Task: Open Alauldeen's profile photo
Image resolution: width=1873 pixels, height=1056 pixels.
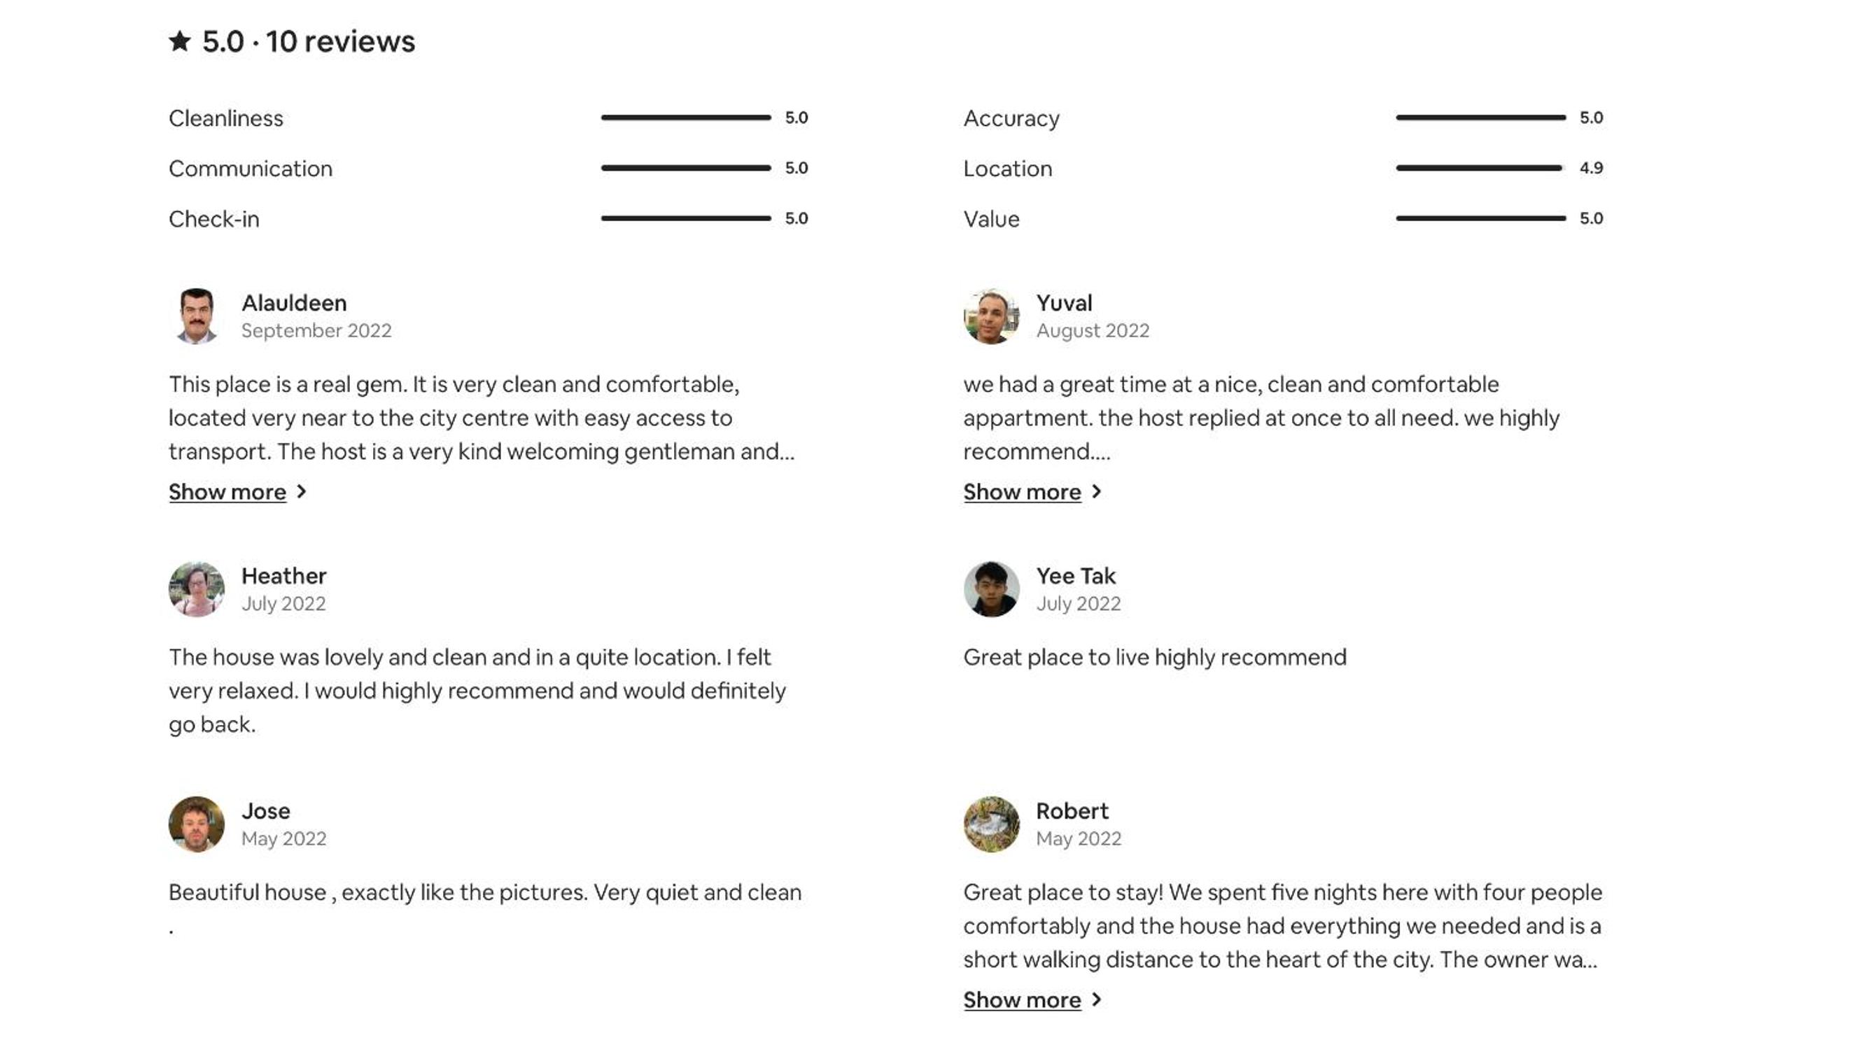Action: tap(196, 316)
